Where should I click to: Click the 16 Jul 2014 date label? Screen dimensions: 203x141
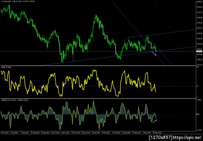(x=15, y=133)
